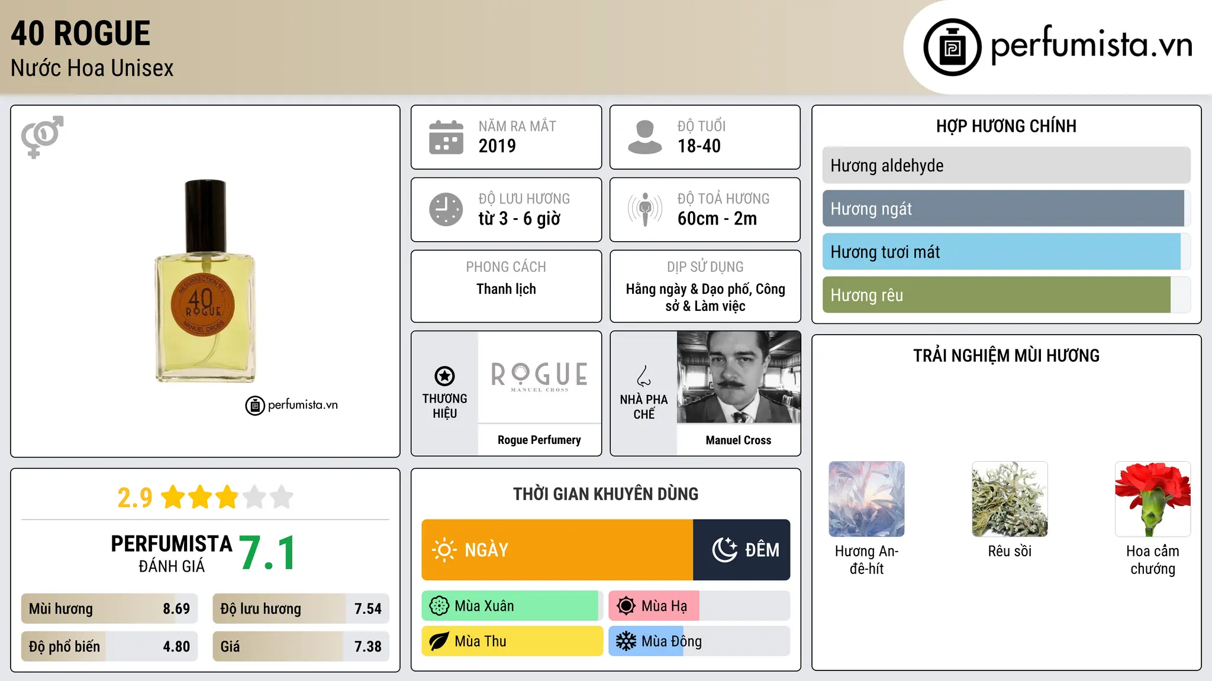
Task: Click the flower icon beside Mùa Xuân
Action: (x=439, y=606)
